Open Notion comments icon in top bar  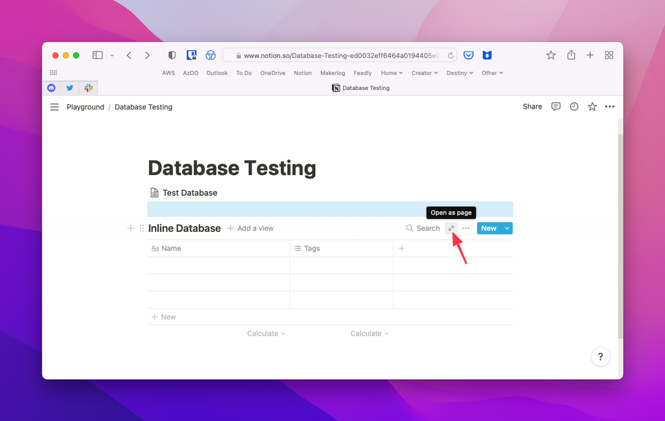[556, 107]
